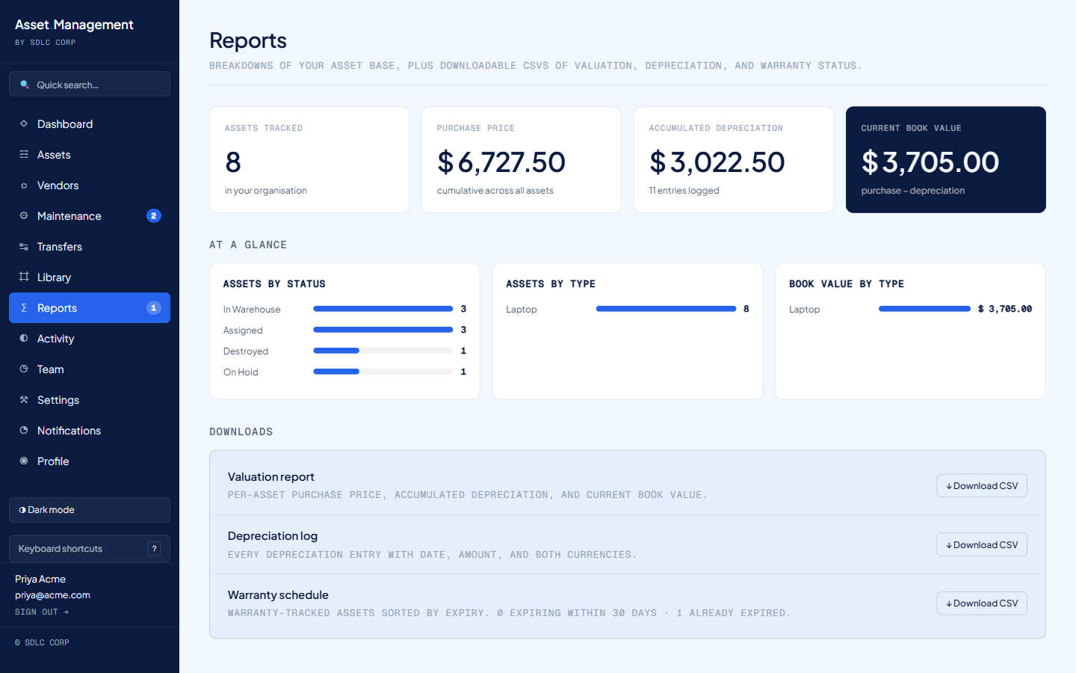
Task: Click the Vendors sidebar icon
Action: 24,185
